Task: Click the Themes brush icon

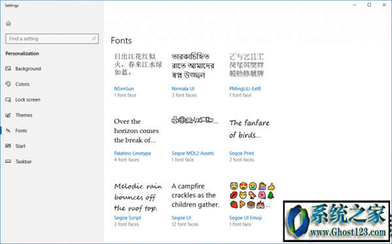Action: (8, 115)
